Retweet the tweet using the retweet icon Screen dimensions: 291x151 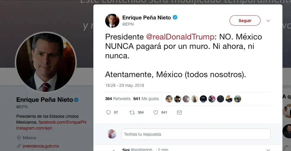pyautogui.click(x=132, y=112)
